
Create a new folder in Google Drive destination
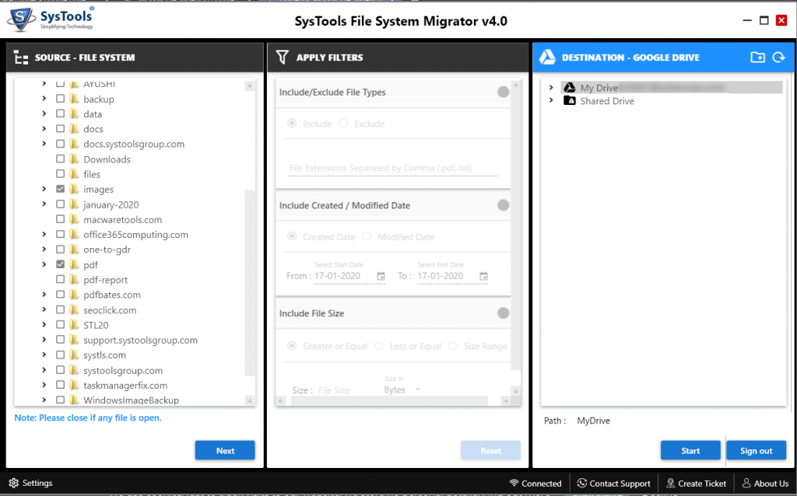(x=757, y=57)
